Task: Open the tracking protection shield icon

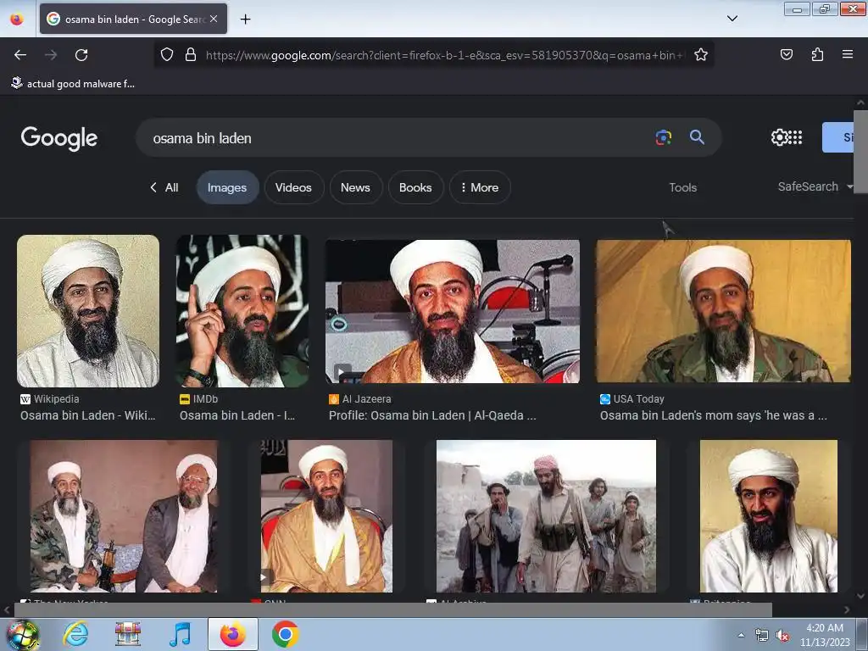Action: 167,54
